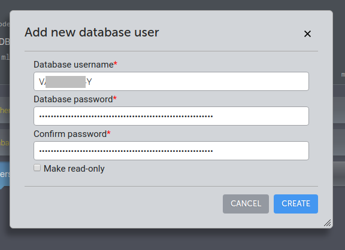Click the letter Y ending the username
The image size is (345, 250).
pyautogui.click(x=89, y=82)
